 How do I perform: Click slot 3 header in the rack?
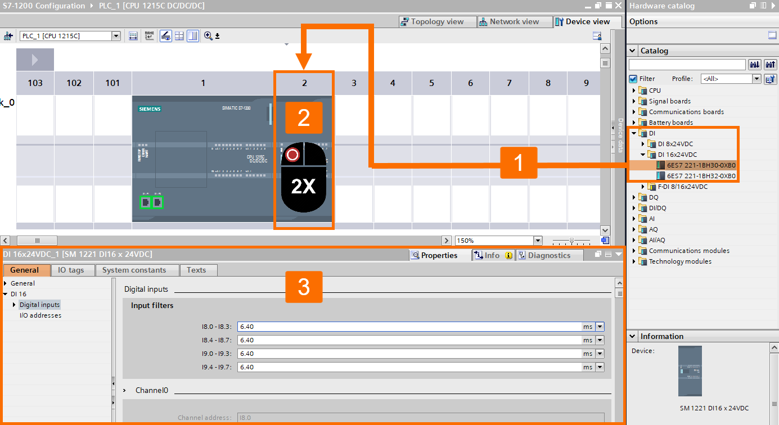(354, 83)
